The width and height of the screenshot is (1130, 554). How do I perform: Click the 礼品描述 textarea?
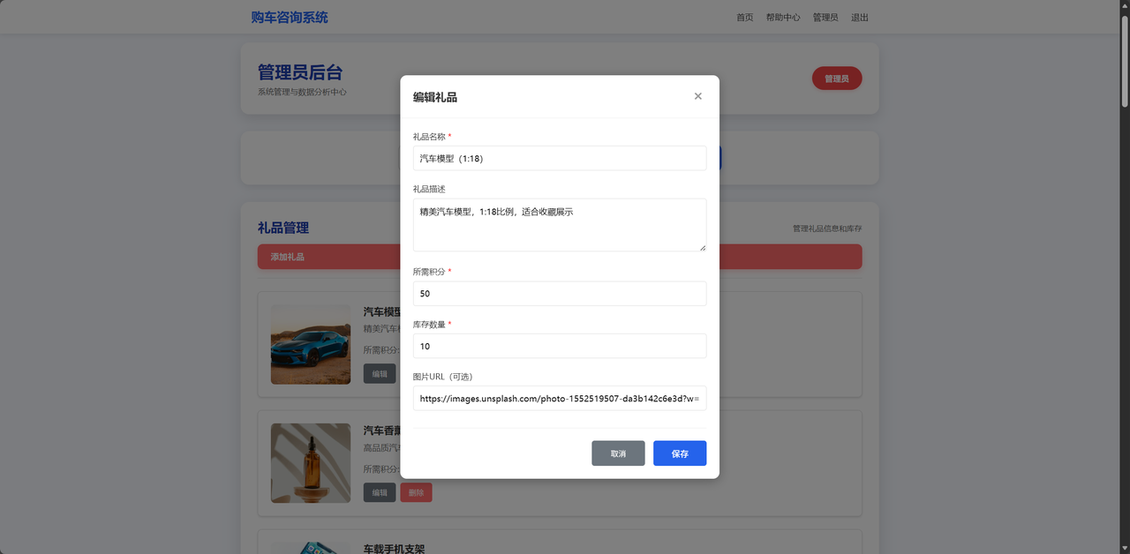tap(560, 225)
